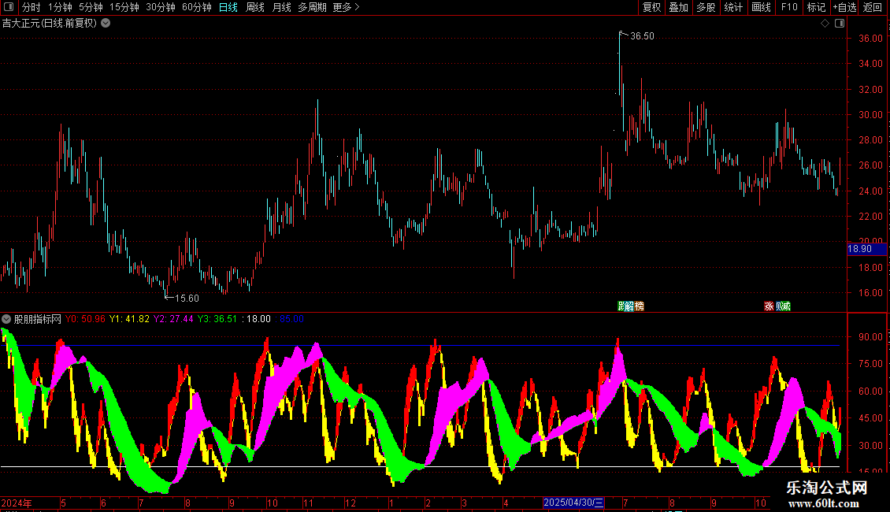Click the 36.00 price axis label

pos(870,39)
